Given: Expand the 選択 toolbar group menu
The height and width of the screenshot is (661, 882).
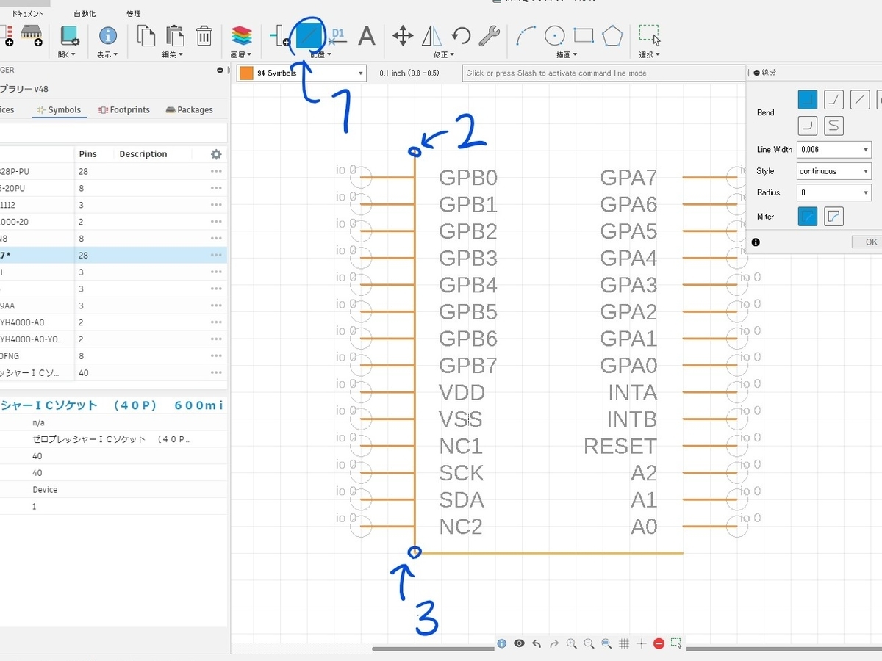Looking at the screenshot, I should click(x=649, y=54).
